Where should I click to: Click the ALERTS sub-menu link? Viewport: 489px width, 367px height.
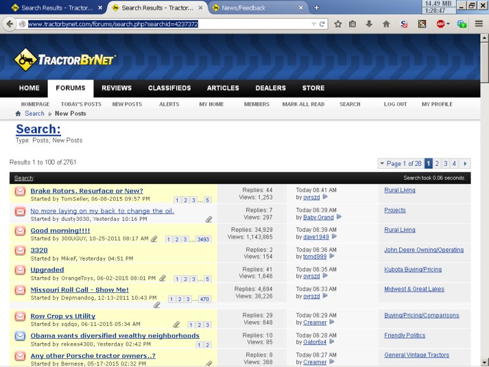pos(169,104)
